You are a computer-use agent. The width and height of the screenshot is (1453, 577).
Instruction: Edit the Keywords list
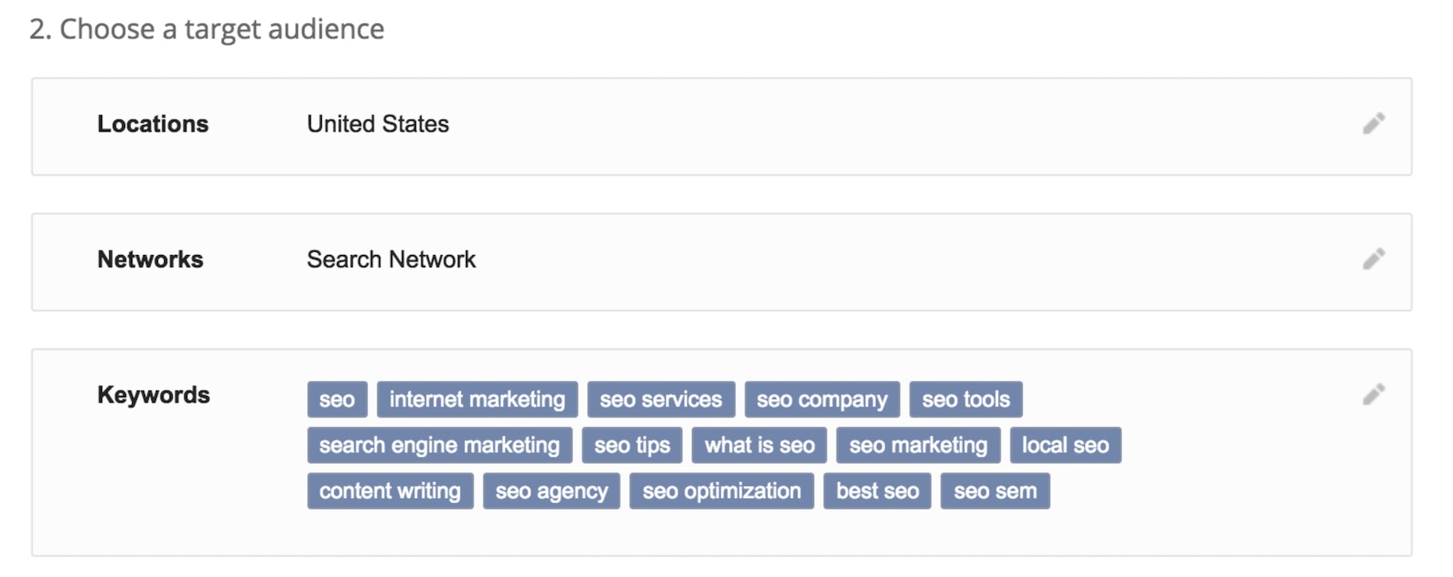pos(1373,393)
